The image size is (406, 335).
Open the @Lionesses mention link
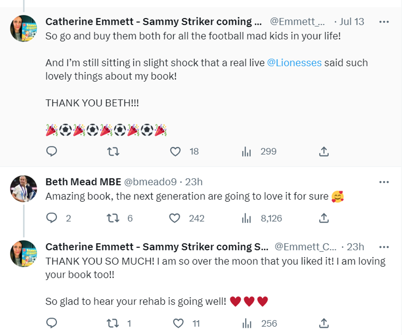coord(294,63)
